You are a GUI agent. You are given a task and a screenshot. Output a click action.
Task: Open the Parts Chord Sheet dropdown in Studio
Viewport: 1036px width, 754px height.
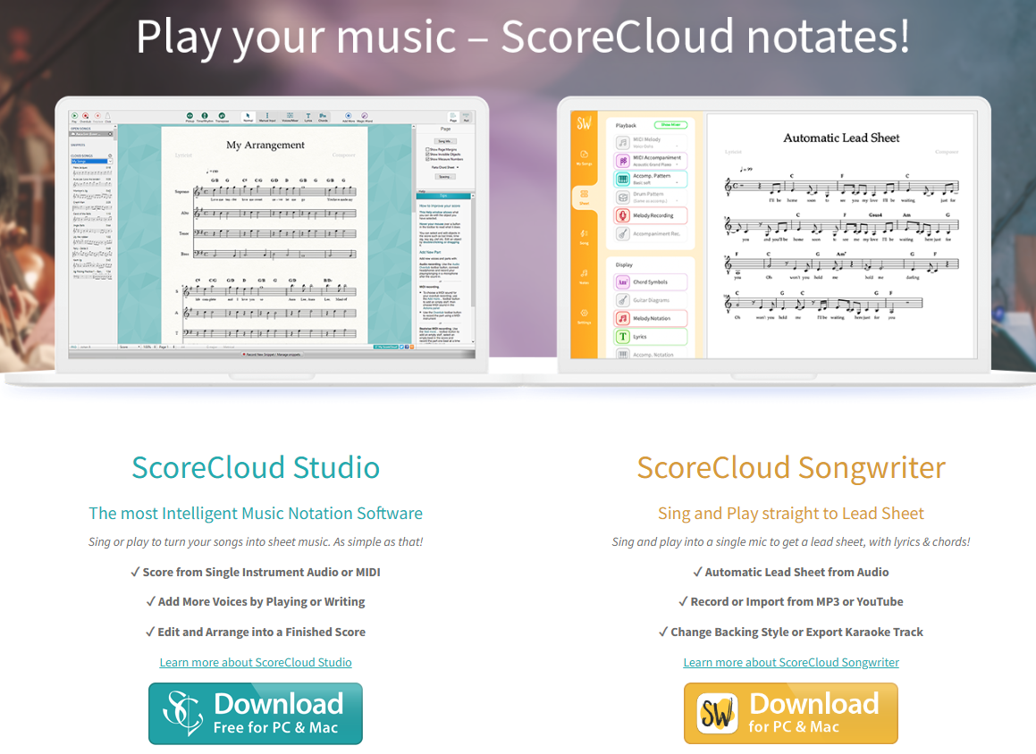coord(444,167)
